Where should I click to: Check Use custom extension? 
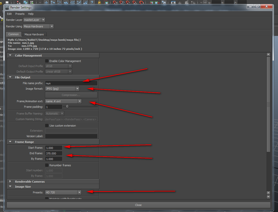pos(47,126)
